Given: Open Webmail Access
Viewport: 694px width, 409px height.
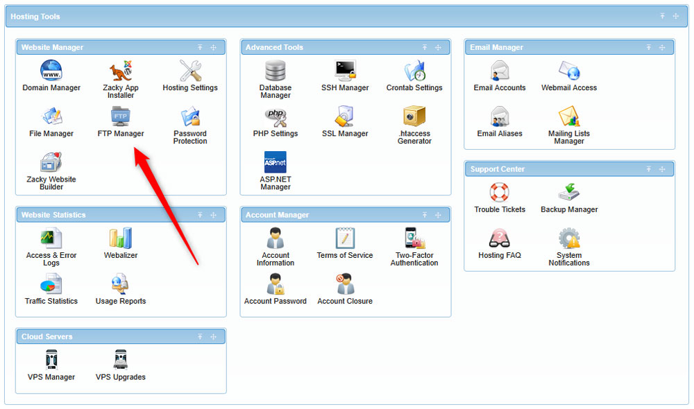Looking at the screenshot, I should (568, 71).
